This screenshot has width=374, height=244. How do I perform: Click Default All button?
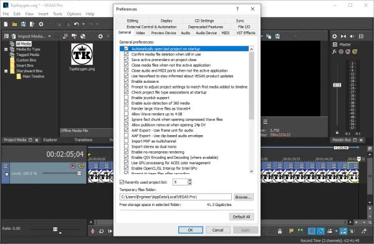point(241,217)
